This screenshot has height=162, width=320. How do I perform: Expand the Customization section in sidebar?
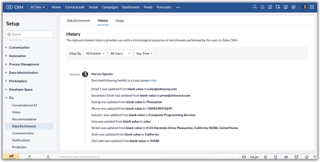coord(24,47)
